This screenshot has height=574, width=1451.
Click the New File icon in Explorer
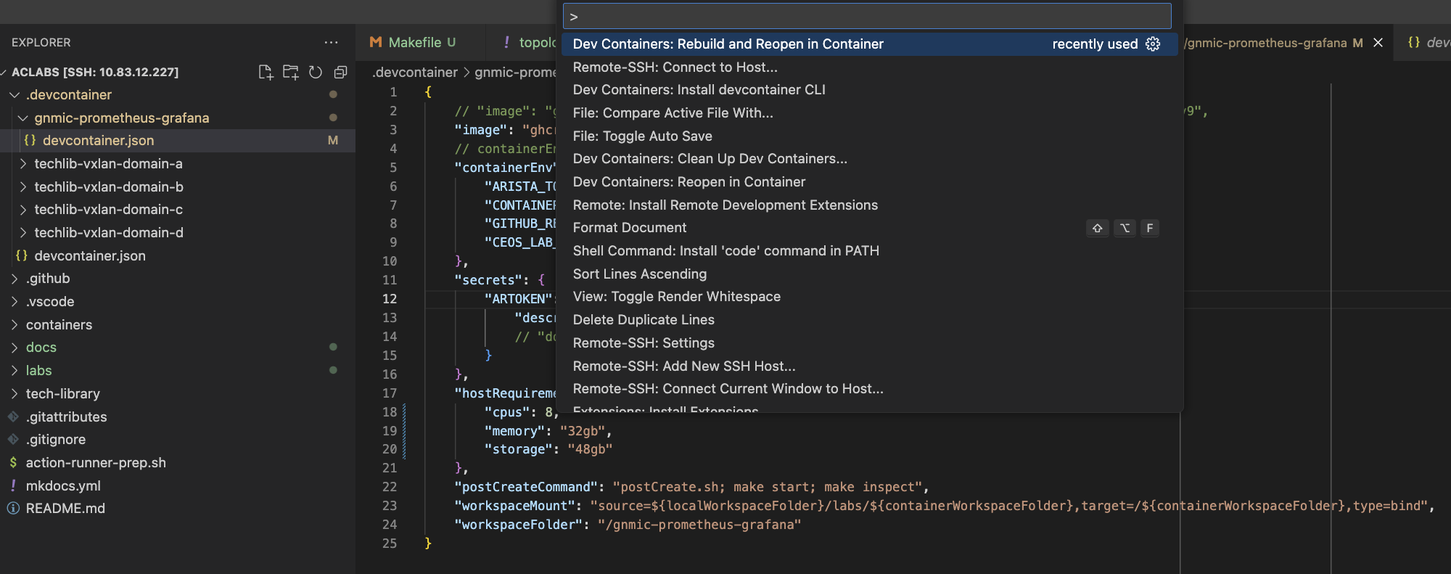266,72
